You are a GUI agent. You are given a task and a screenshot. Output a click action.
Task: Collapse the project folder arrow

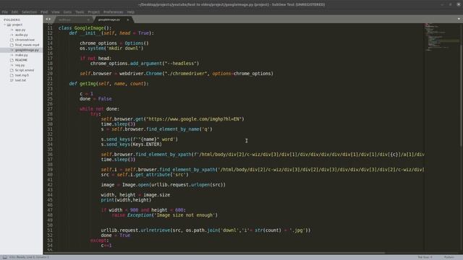coord(5,25)
